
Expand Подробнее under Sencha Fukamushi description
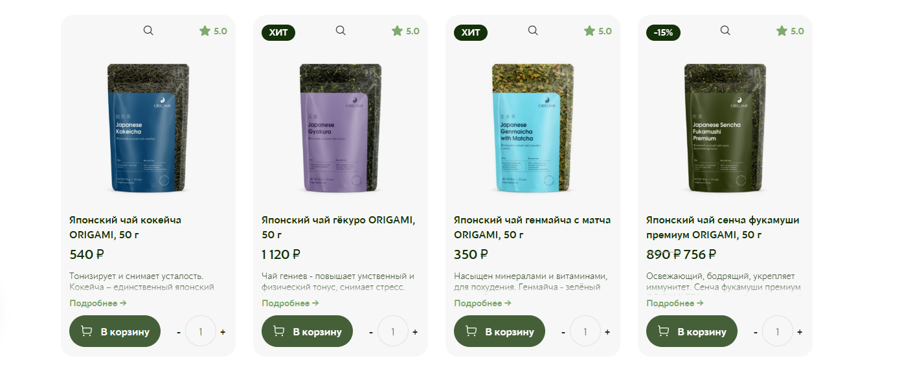(675, 303)
